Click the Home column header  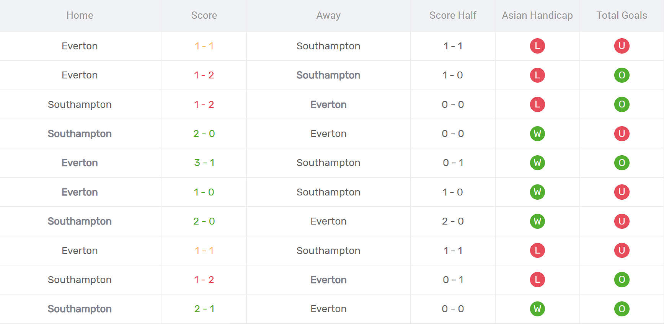(x=80, y=15)
